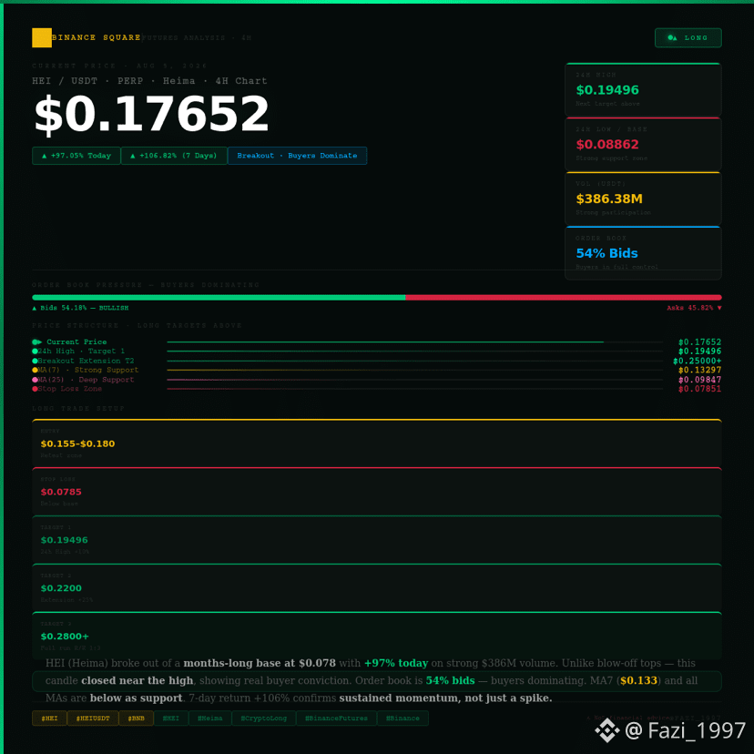Screen dimensions: 754x754
Task: Click the Breakout · Buyers Dominate badge
Action: pos(297,156)
